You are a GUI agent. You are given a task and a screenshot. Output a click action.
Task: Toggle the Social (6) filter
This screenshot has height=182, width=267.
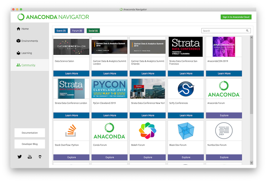pos(93,31)
